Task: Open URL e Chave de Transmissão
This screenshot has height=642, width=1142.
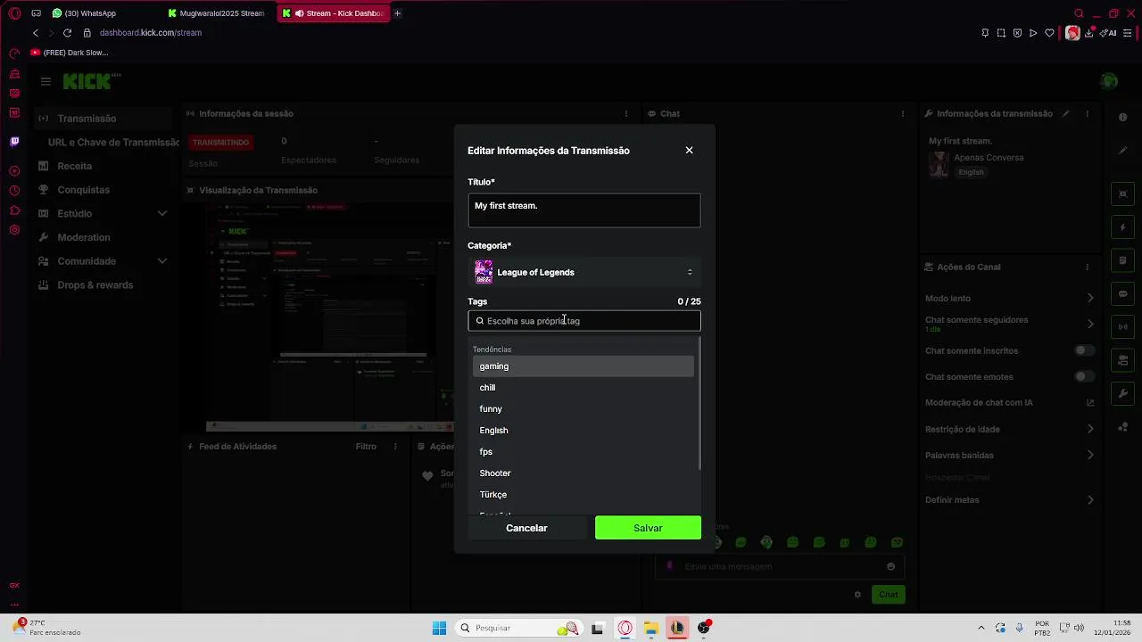Action: 113,143
